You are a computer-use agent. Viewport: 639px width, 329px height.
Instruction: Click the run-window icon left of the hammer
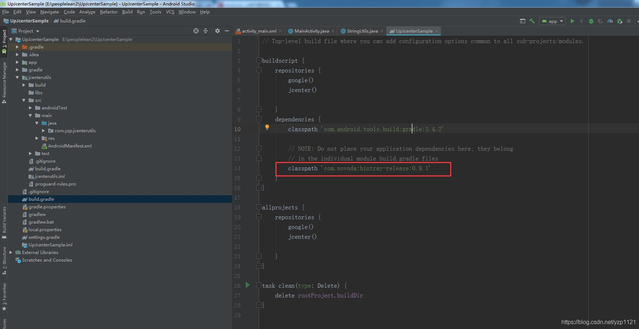[523, 21]
